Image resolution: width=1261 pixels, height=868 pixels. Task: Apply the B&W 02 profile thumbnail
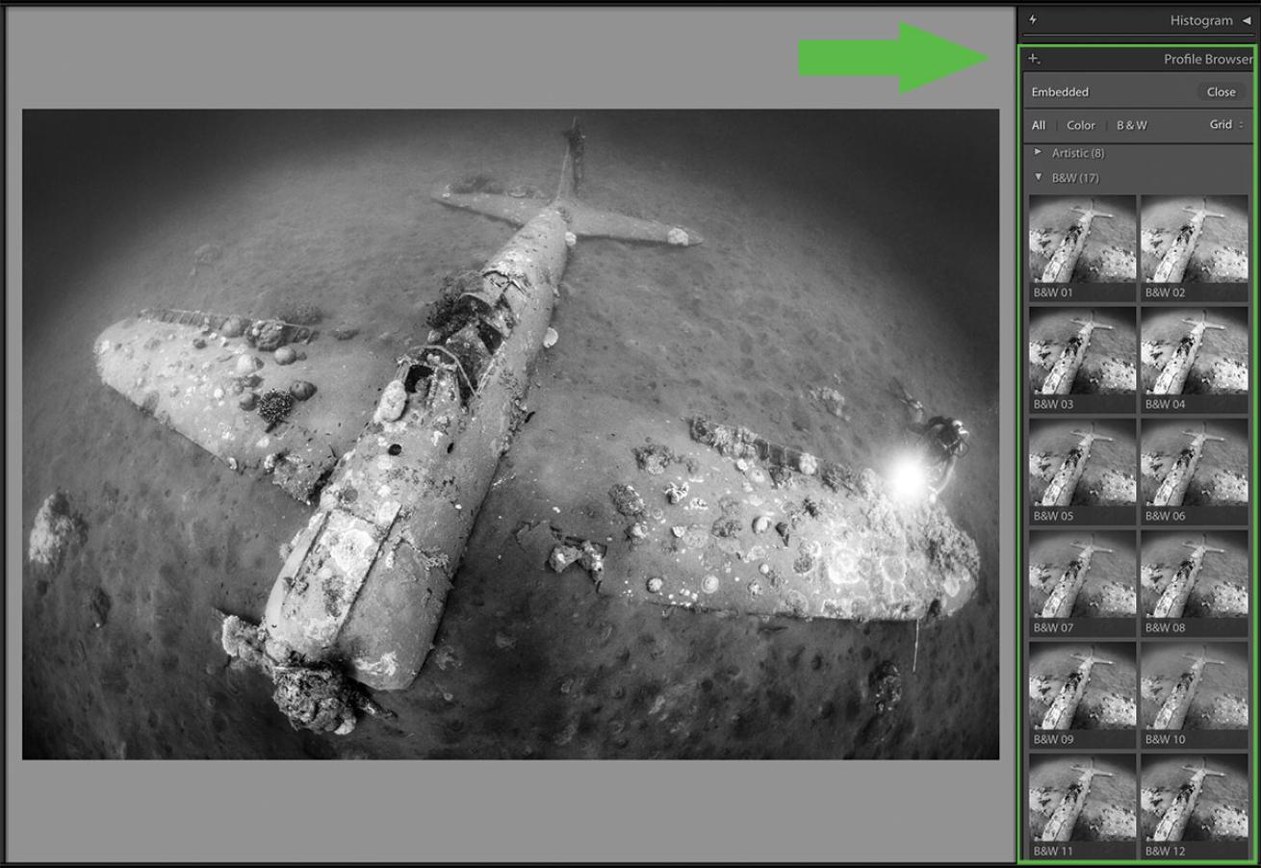(1194, 239)
